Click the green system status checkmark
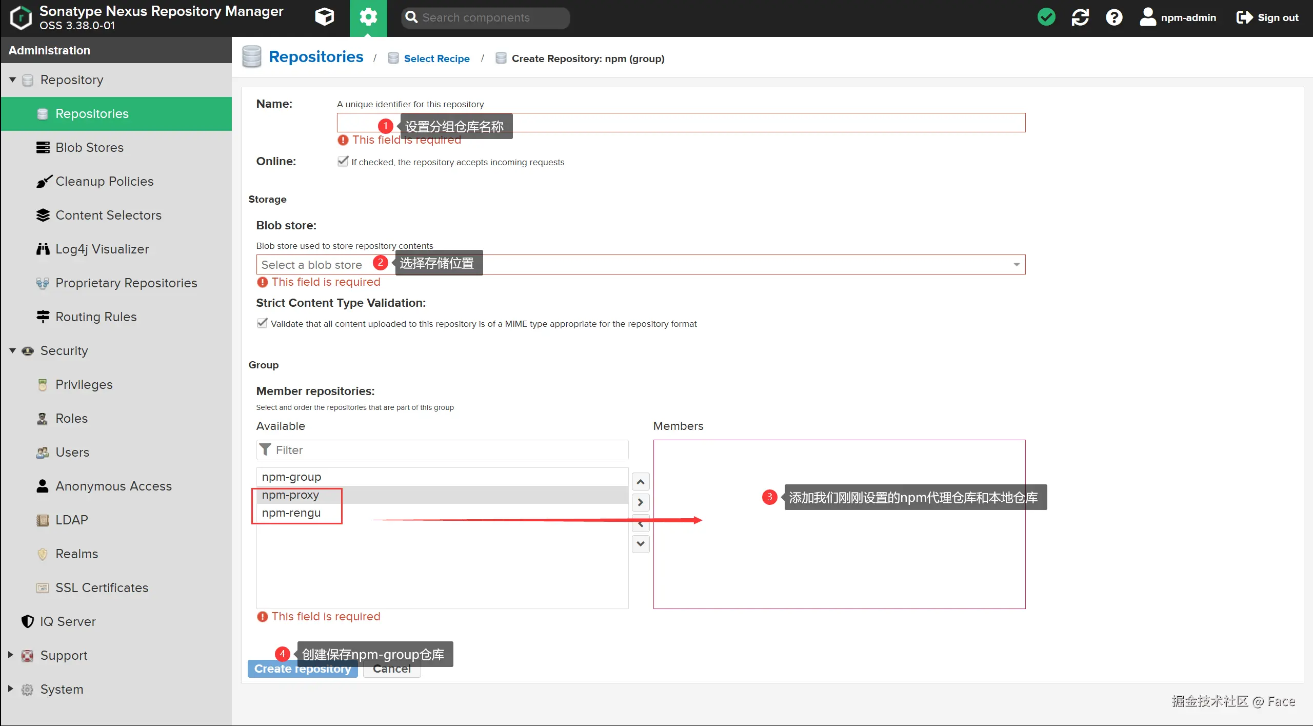The image size is (1313, 726). 1046,17
